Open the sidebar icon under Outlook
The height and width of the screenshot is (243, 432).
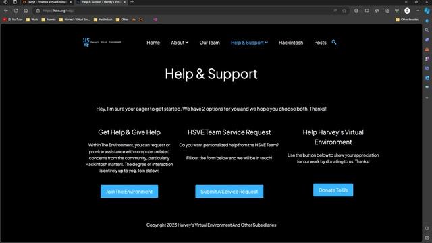(x=427, y=87)
